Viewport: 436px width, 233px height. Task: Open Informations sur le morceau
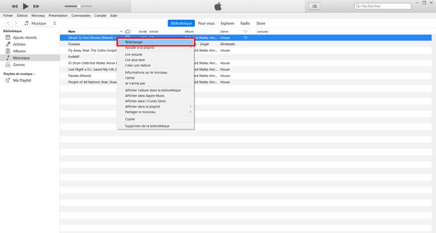[156, 72]
